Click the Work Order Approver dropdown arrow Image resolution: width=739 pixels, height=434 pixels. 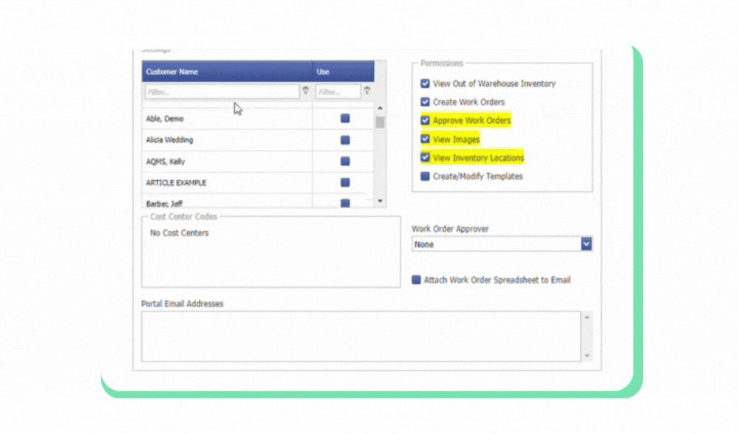[585, 244]
